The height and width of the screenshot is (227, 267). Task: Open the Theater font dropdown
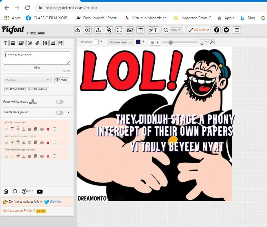point(28,80)
